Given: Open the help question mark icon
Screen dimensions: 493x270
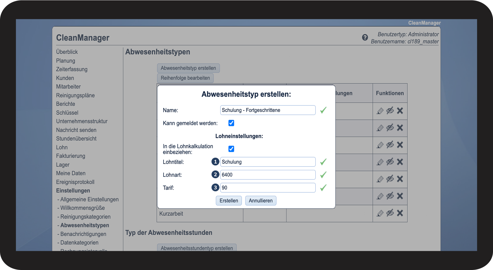Looking at the screenshot, I should pos(365,38).
